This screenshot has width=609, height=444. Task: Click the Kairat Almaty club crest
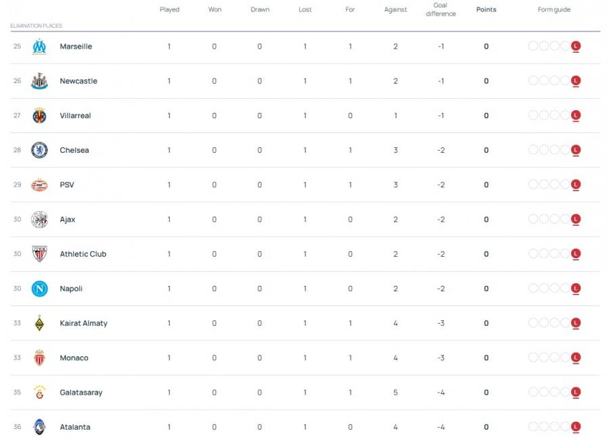39,324
